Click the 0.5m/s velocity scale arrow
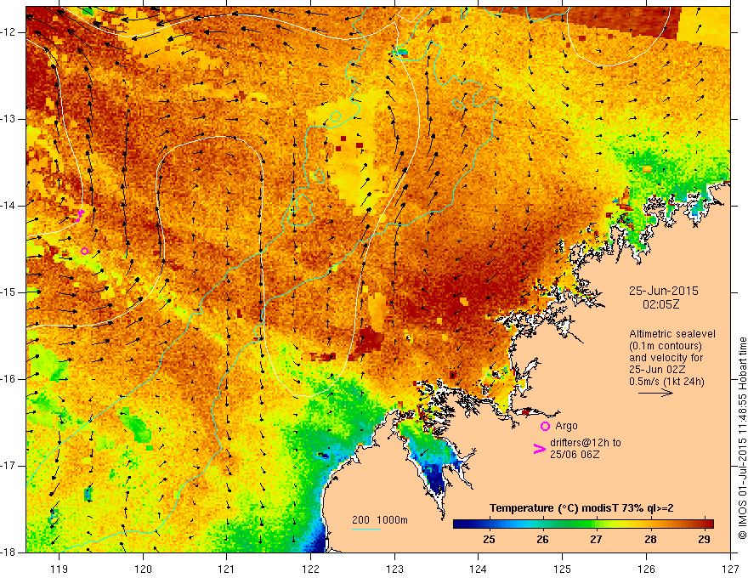This screenshot has height=578, width=748. 655,393
